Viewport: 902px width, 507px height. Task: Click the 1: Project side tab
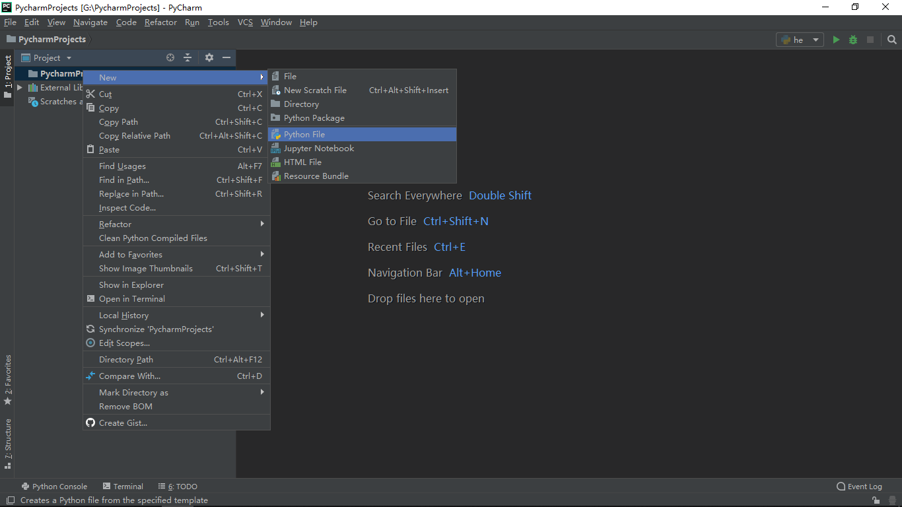[x=7, y=77]
